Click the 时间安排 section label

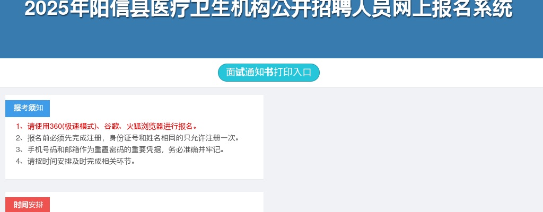pyautogui.click(x=28, y=205)
